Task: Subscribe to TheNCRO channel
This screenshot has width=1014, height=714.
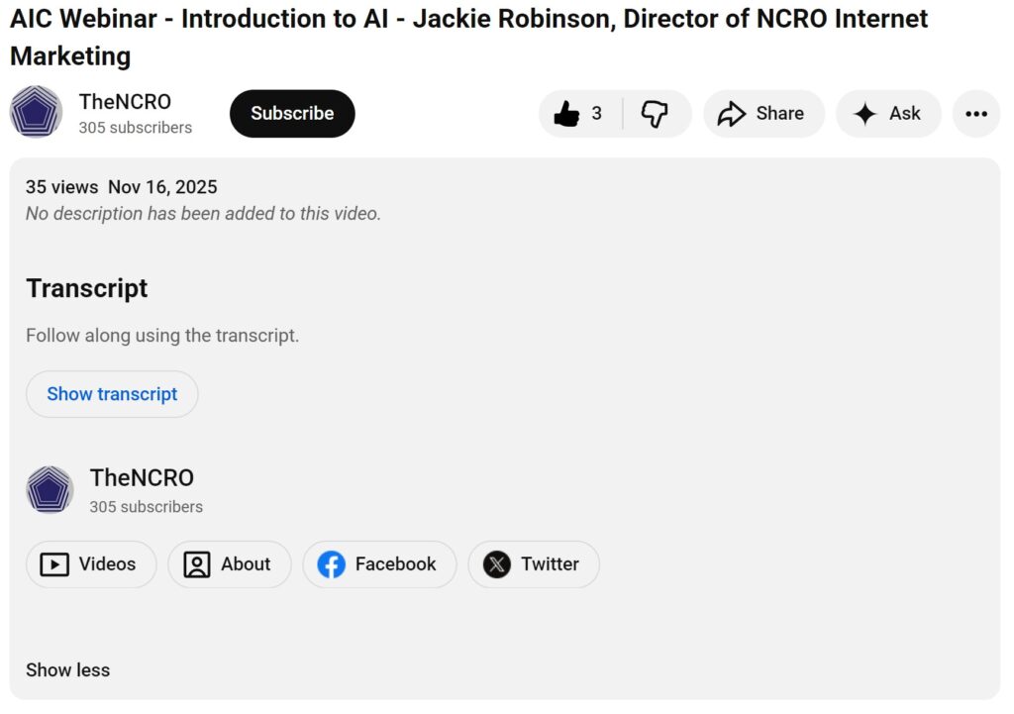Action: 292,114
